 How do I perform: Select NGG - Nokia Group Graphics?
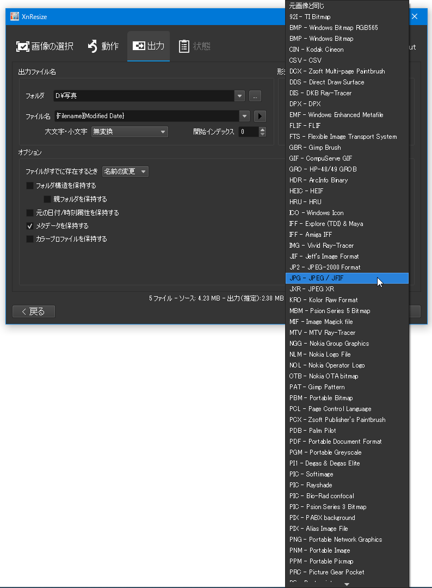347,343
